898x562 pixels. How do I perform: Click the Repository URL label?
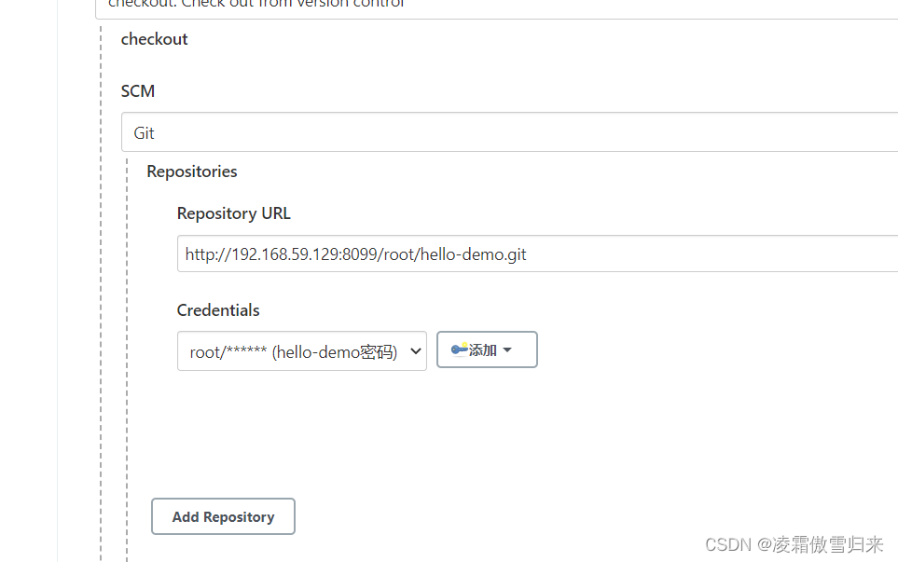pyautogui.click(x=233, y=213)
